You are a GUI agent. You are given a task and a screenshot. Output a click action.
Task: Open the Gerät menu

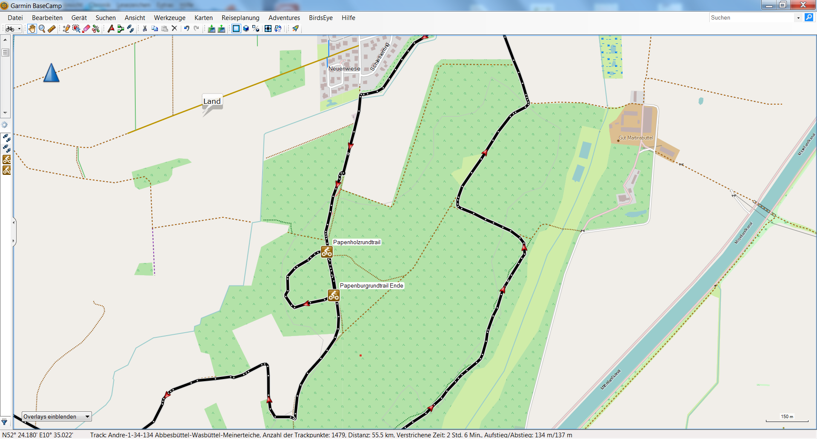(79, 18)
